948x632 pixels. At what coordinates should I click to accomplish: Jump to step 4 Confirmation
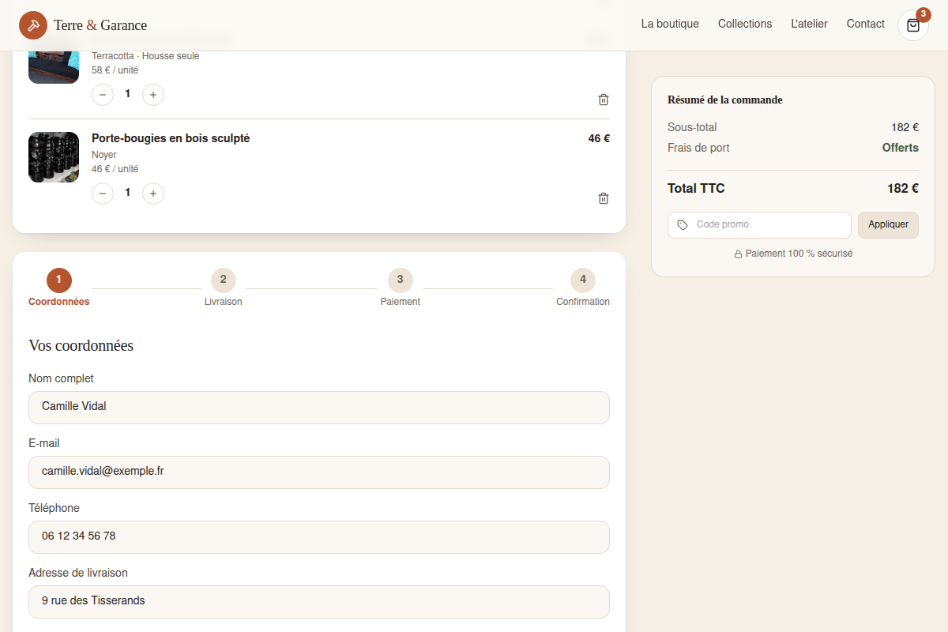pos(583,288)
